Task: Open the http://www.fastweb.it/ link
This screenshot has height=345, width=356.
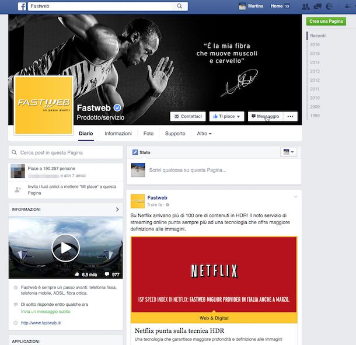Action: 41,323
